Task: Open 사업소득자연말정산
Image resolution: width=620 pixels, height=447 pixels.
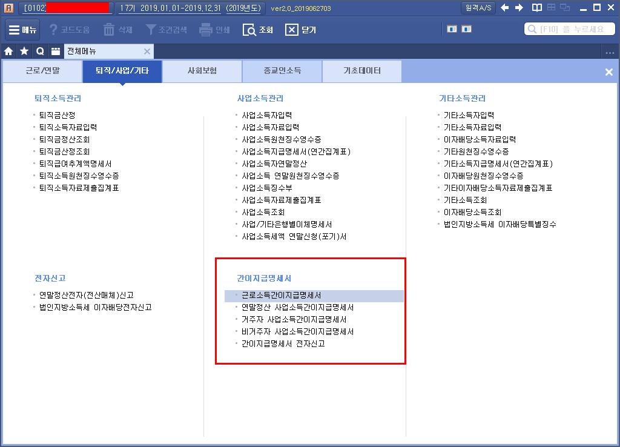Action: (x=274, y=164)
